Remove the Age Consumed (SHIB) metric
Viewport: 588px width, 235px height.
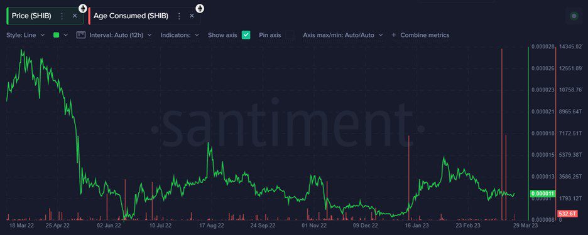point(192,16)
